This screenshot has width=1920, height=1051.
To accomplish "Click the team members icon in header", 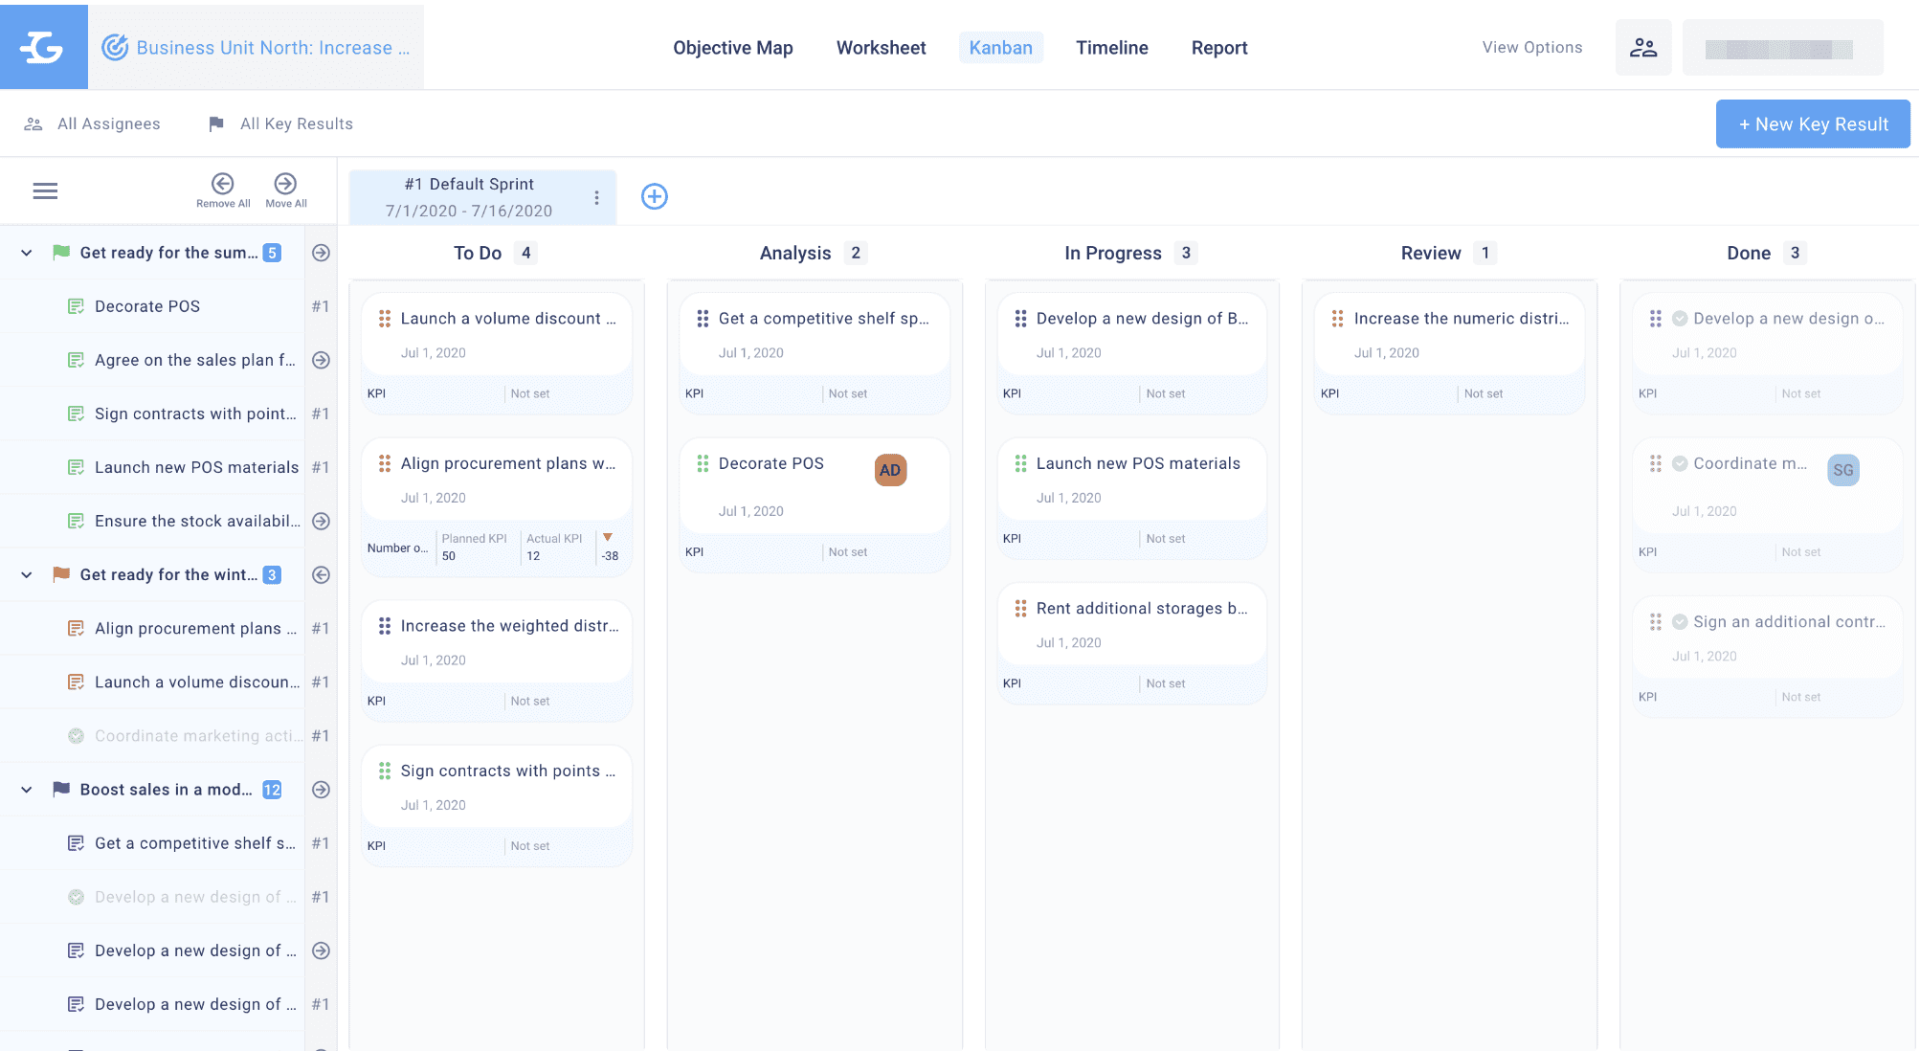I will point(1643,47).
